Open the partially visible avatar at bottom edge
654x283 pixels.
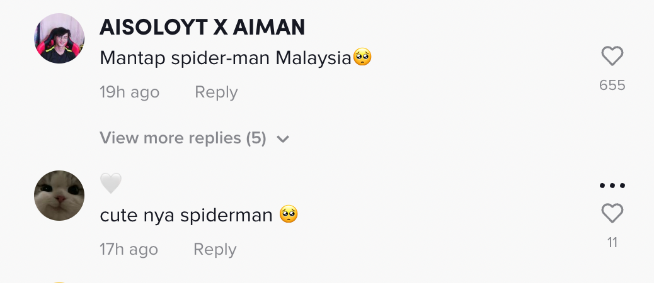(x=59, y=282)
